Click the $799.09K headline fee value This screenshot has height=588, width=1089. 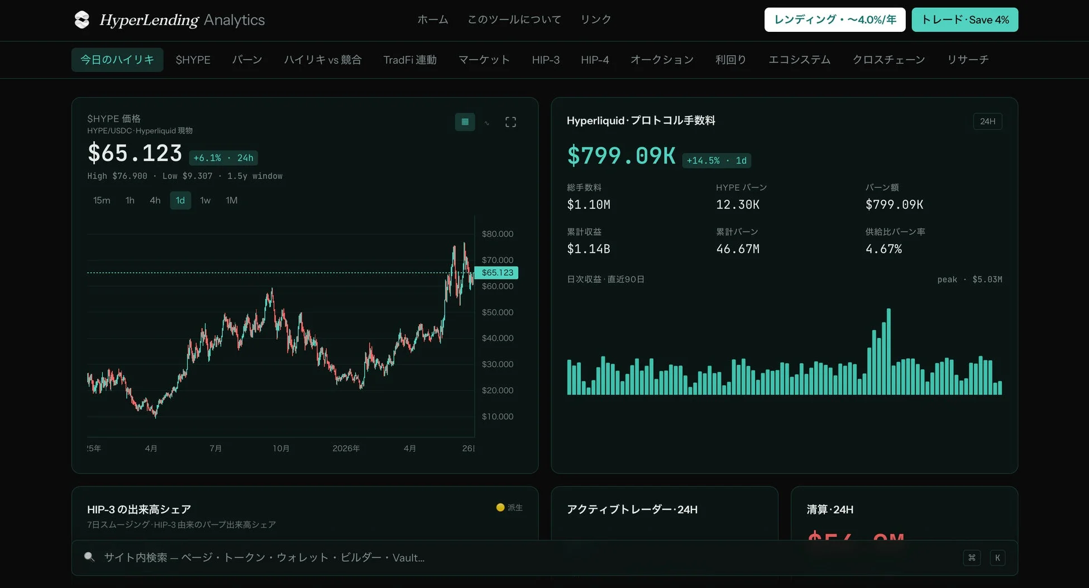click(621, 156)
